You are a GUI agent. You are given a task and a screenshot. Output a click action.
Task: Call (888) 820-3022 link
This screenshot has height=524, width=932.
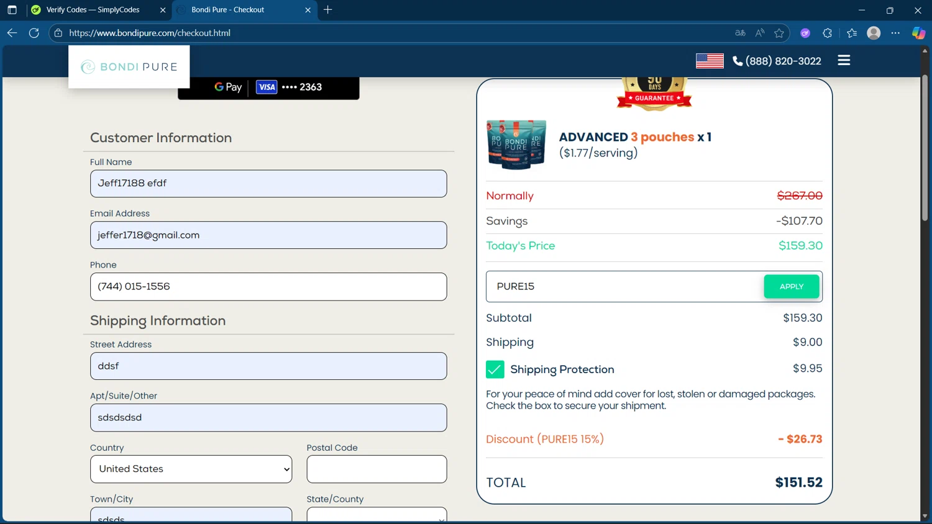coord(783,61)
